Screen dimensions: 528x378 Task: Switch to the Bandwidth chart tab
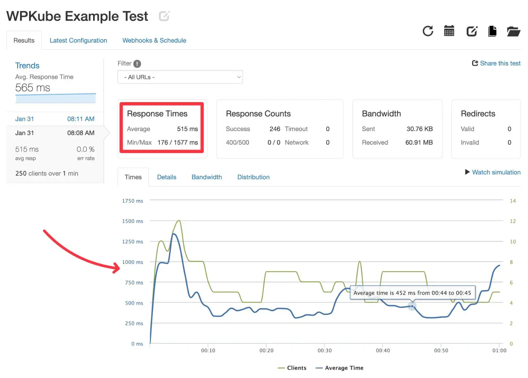pos(207,177)
